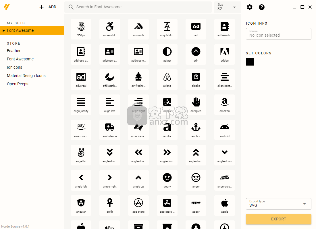Open Material Design Icons store set

(x=26, y=76)
